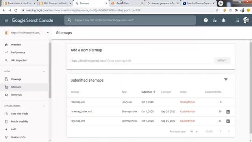Click the Last read column header
The image size is (252, 142).
166,92
